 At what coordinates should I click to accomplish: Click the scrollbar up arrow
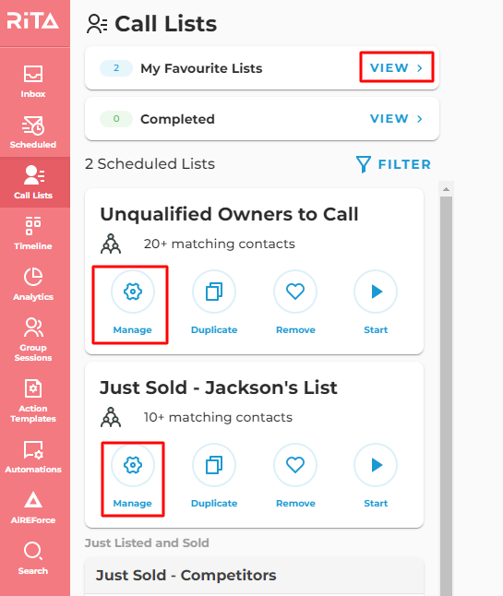[x=447, y=189]
